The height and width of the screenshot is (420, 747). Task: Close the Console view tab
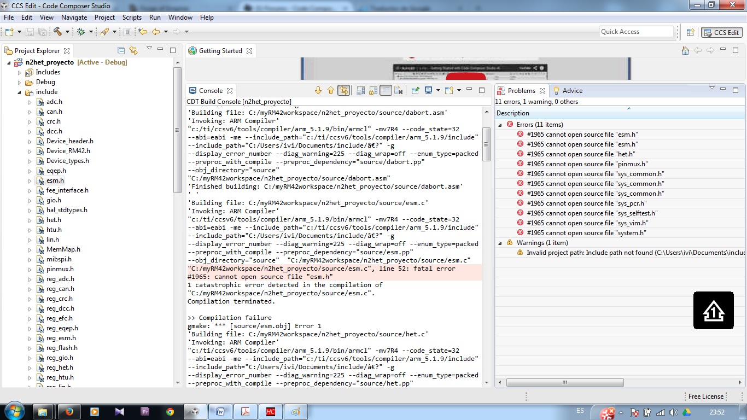(230, 91)
